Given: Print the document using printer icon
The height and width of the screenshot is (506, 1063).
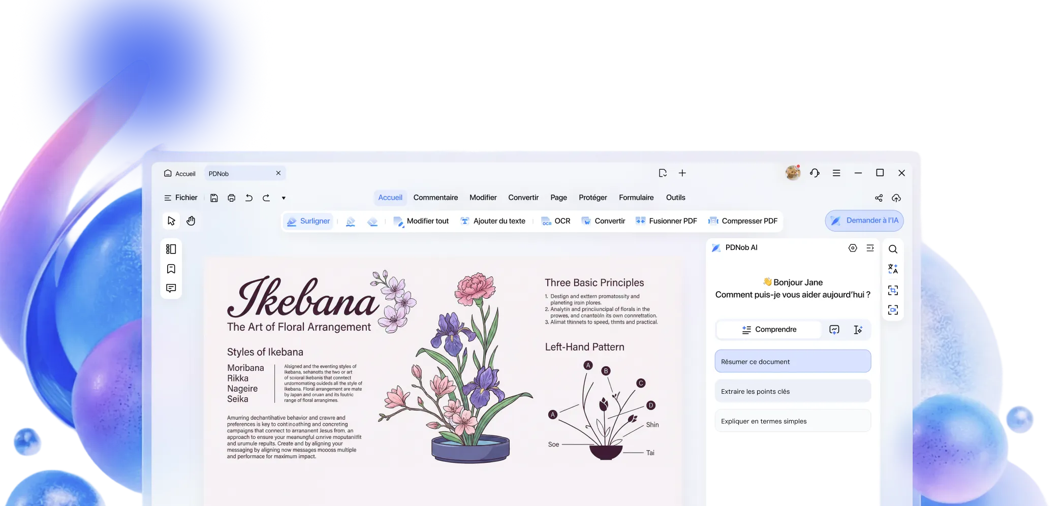Looking at the screenshot, I should pos(232,198).
